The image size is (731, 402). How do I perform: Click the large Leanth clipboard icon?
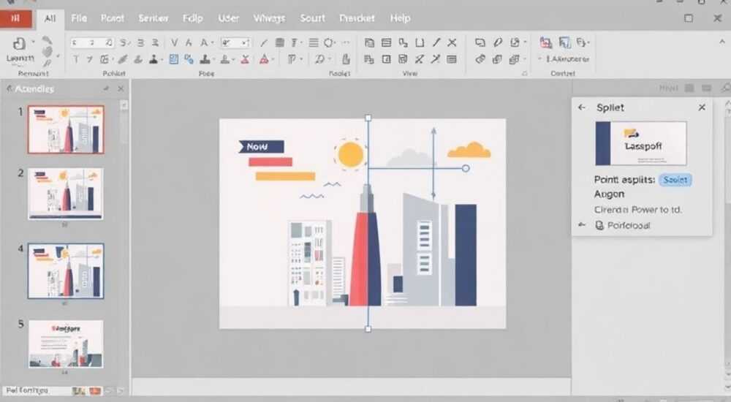[19, 44]
